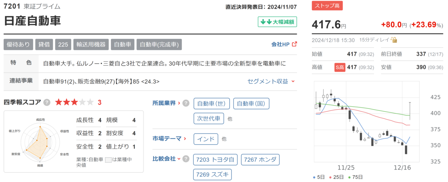Screen dimensions: 448x182
Task: Click the +80.0円 price change value
Action: pyautogui.click(x=395, y=25)
